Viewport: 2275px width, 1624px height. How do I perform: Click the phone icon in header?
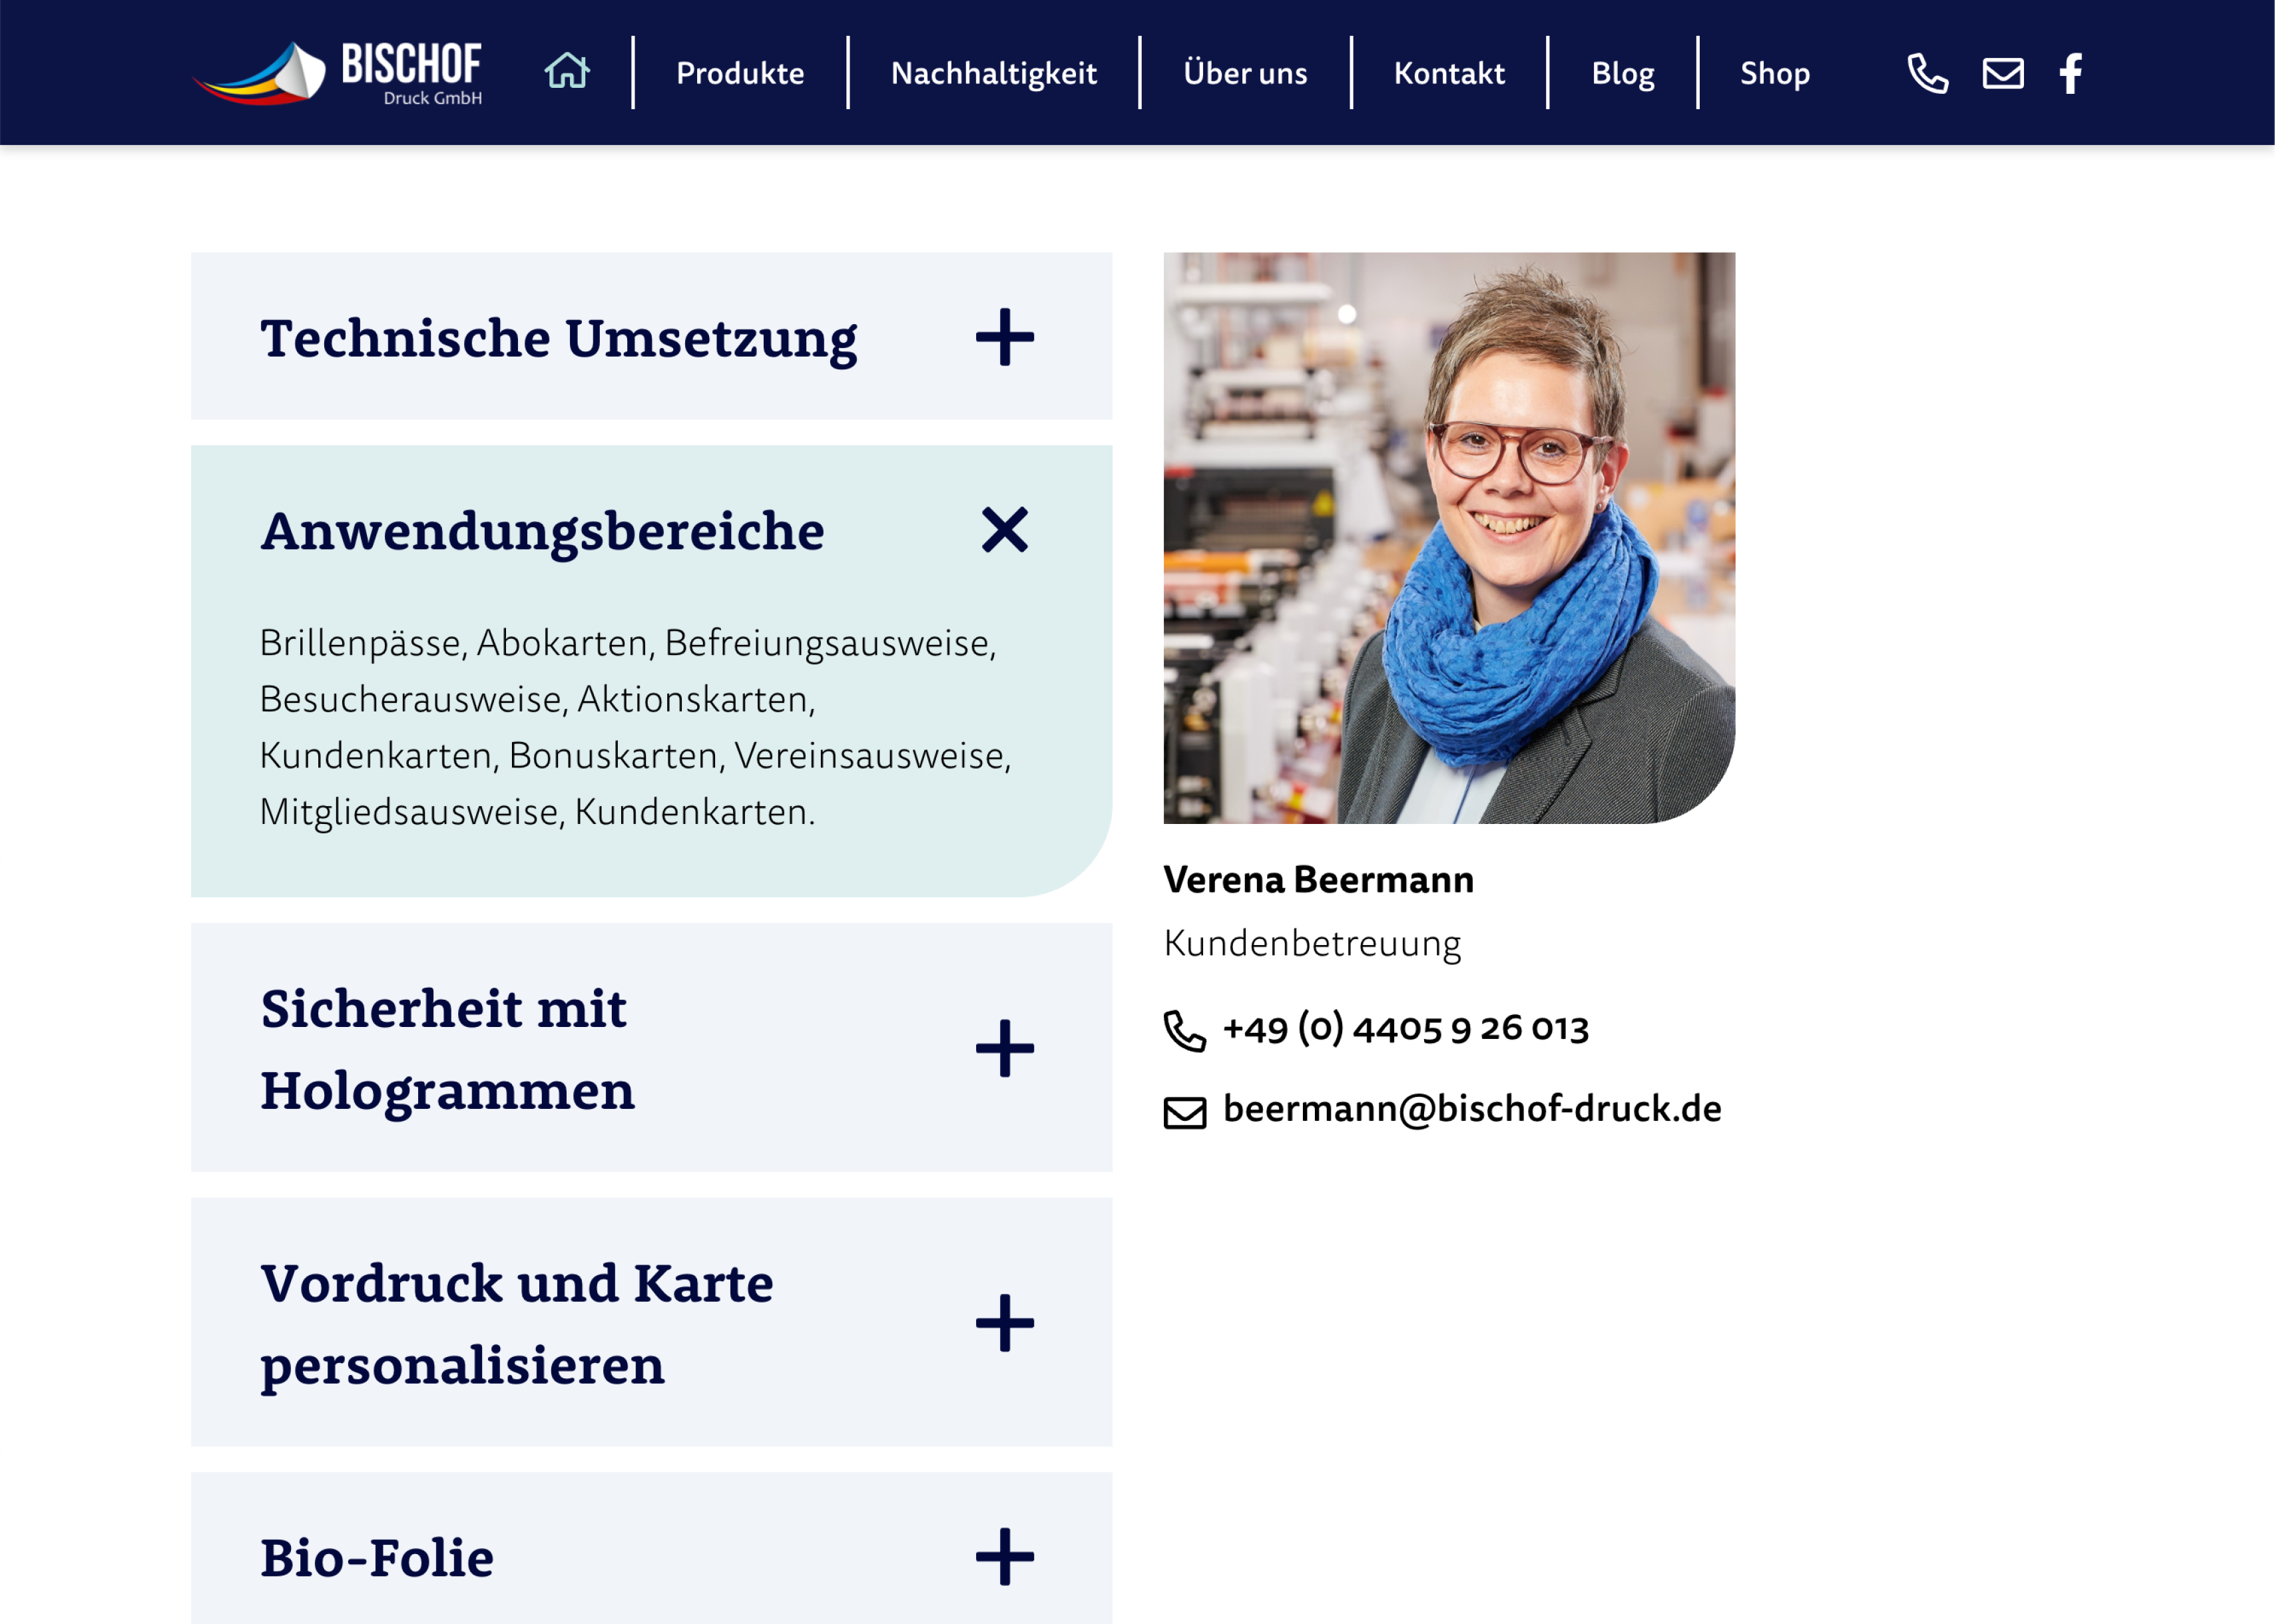(x=1927, y=73)
